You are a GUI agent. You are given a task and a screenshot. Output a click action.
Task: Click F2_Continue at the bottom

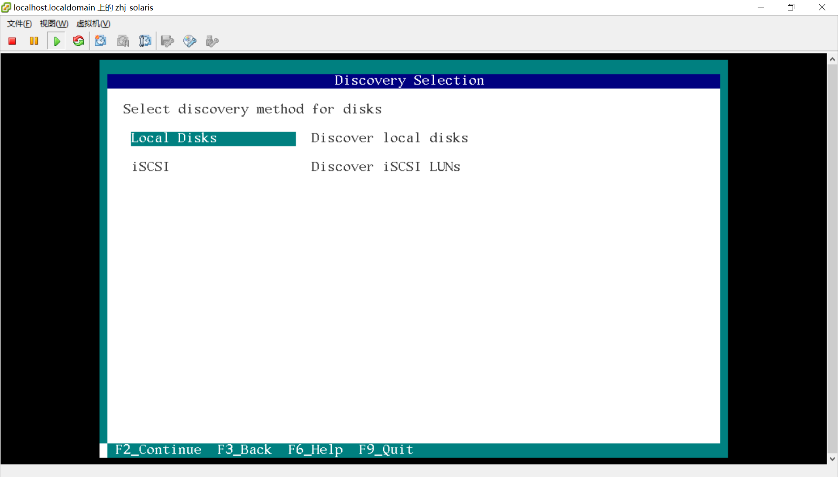click(158, 450)
